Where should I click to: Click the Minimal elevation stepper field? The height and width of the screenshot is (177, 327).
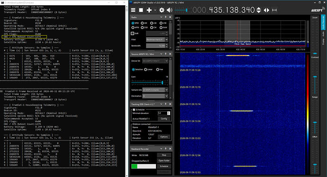[x=164, y=113]
